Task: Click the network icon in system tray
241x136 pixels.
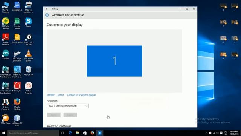Action: click(x=214, y=133)
